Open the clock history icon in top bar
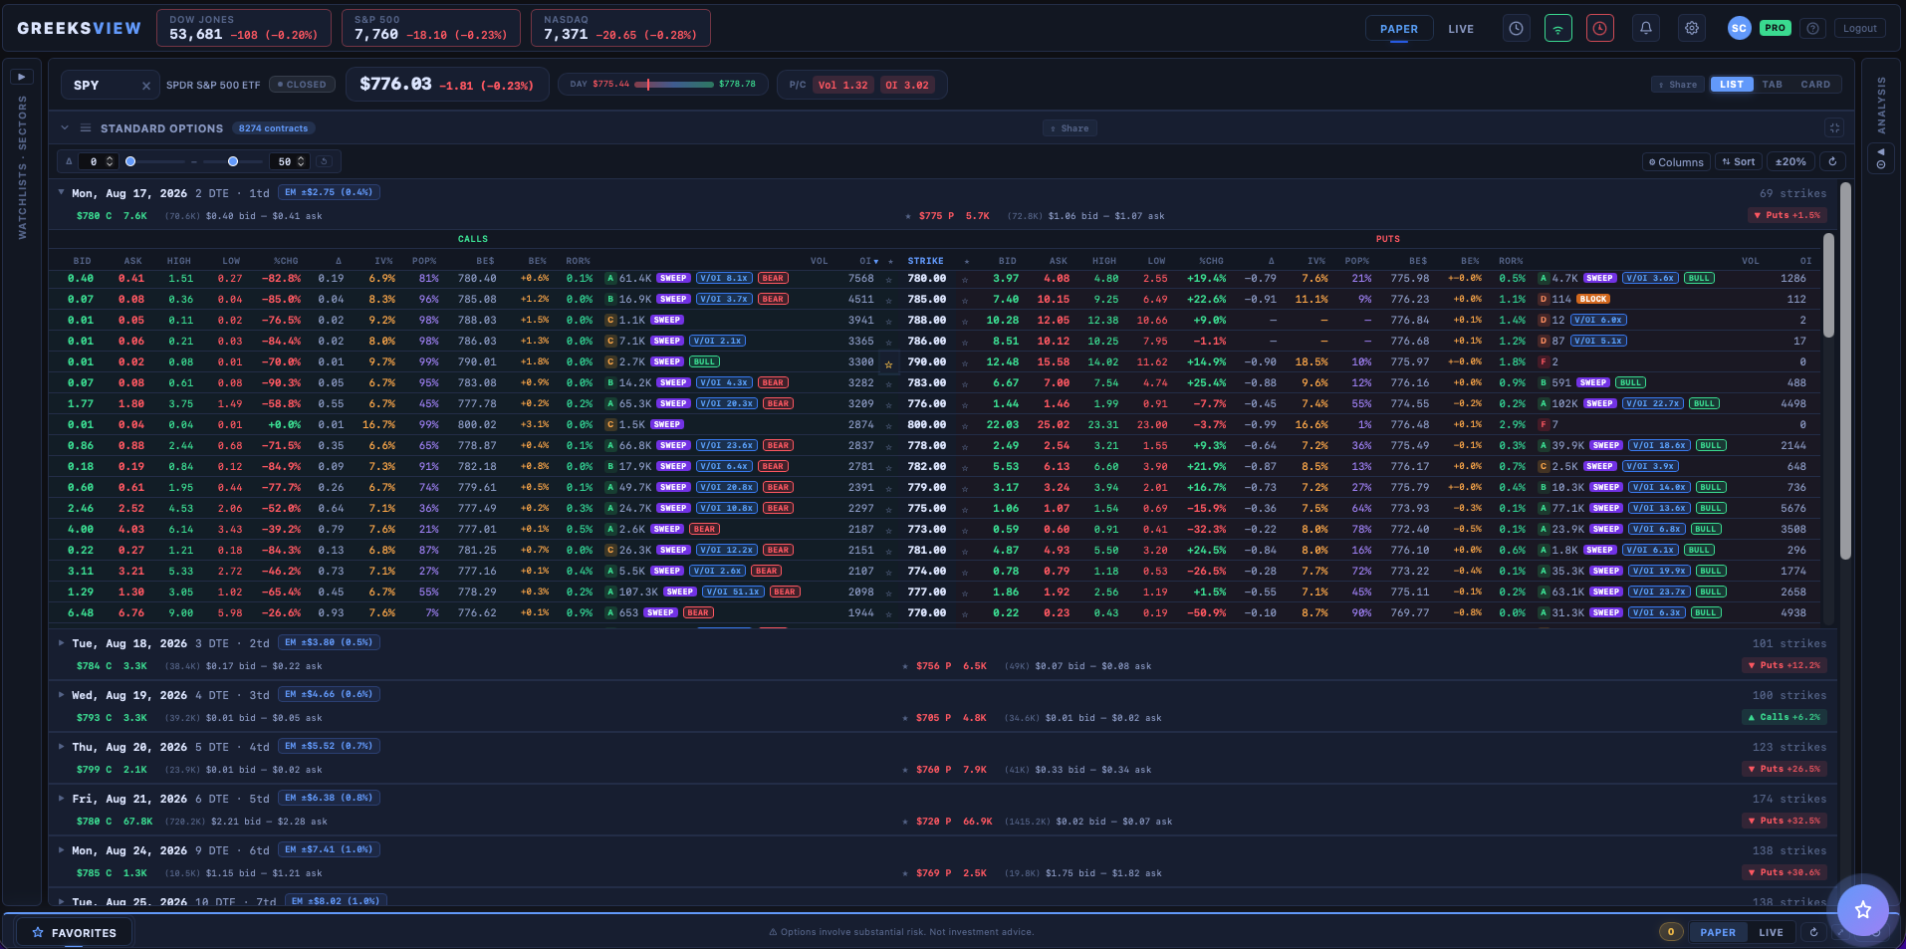This screenshot has height=949, width=1906. [1516, 29]
